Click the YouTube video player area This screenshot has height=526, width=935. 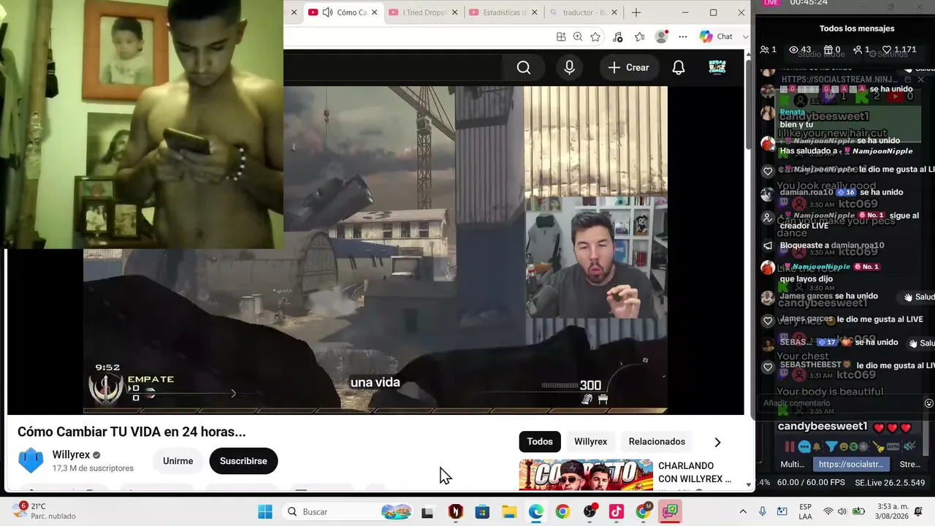click(x=375, y=250)
